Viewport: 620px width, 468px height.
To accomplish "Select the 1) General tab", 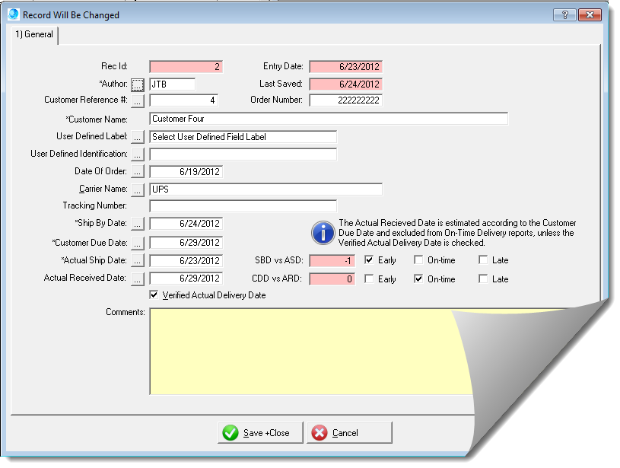I will [34, 35].
